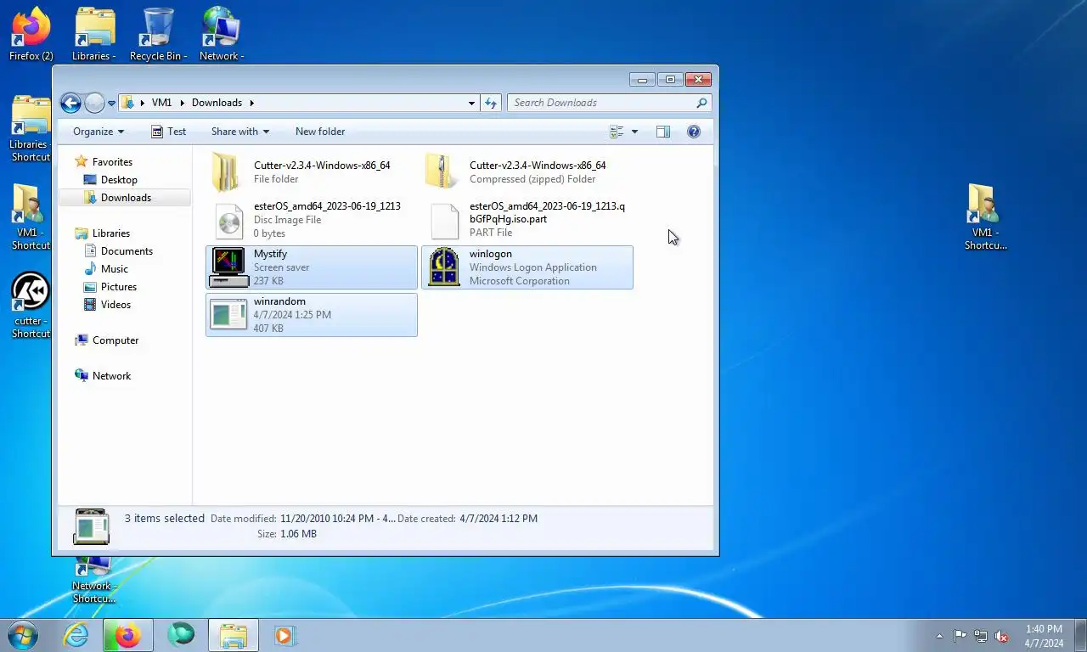This screenshot has width=1087, height=652.
Task: Select Network in navigation pane
Action: click(x=111, y=376)
